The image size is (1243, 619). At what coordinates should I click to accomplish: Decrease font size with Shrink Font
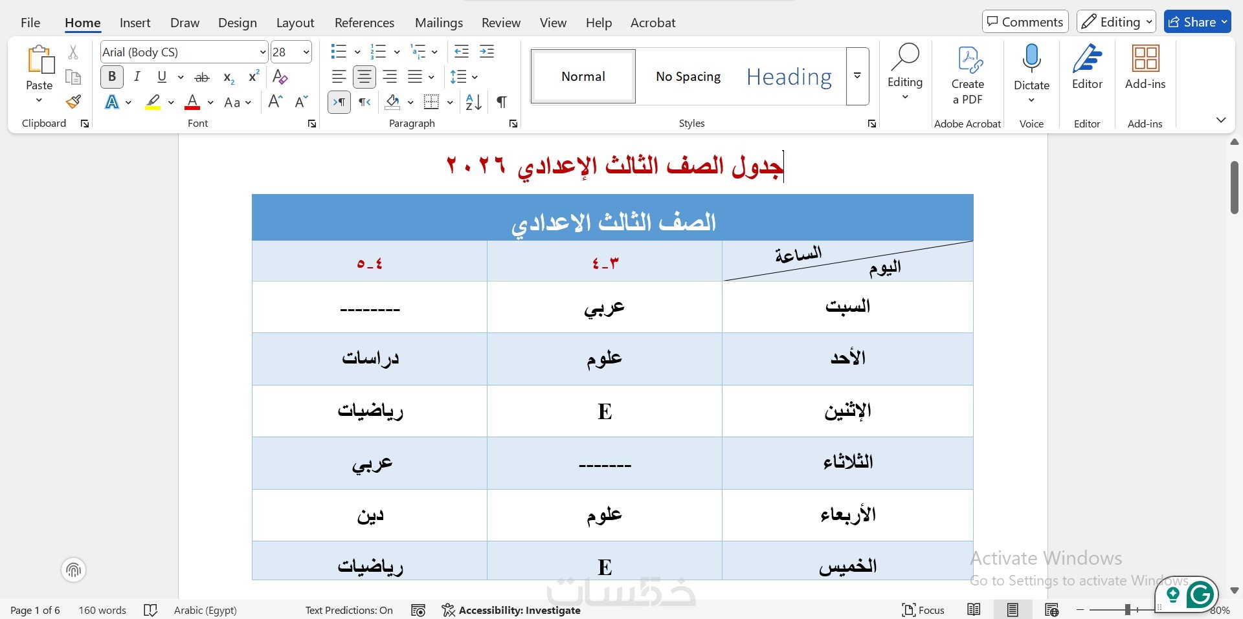coord(301,102)
